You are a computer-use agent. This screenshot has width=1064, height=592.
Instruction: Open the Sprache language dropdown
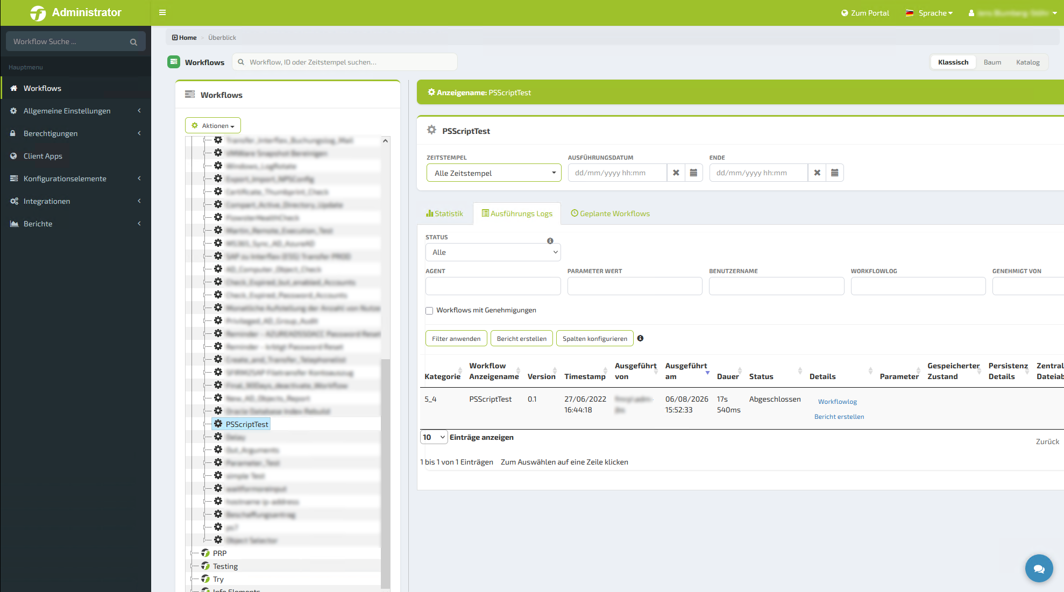[x=930, y=13]
